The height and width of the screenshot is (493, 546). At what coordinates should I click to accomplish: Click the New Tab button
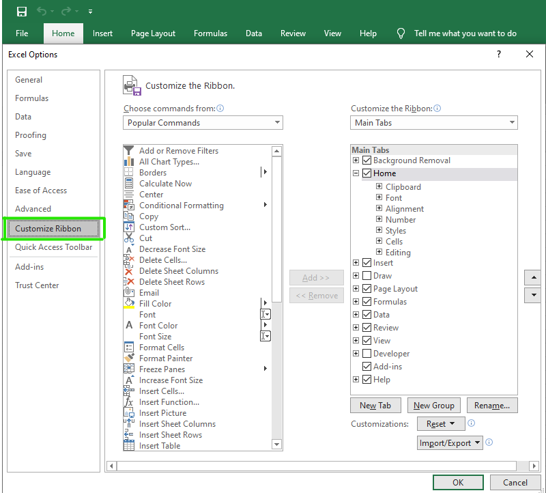[x=375, y=406]
